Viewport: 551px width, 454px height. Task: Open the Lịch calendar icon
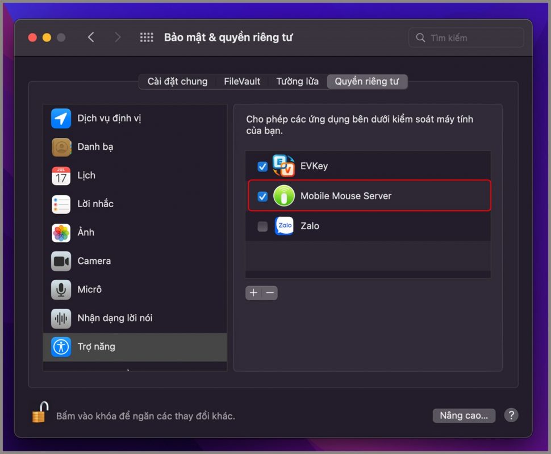pos(61,176)
